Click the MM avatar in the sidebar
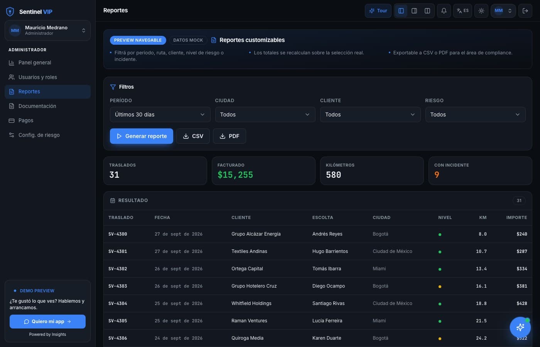540x347 pixels. click(15, 30)
